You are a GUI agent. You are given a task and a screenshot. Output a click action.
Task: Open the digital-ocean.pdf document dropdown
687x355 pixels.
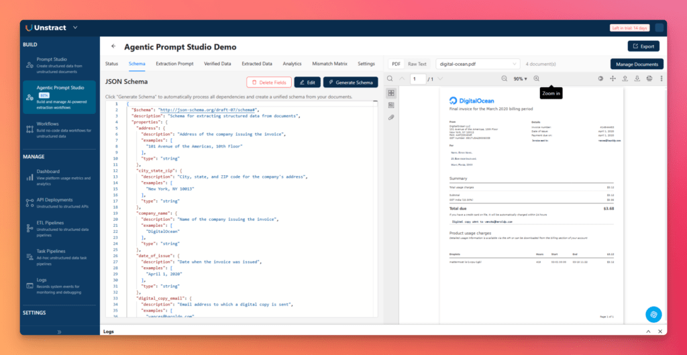[477, 64]
